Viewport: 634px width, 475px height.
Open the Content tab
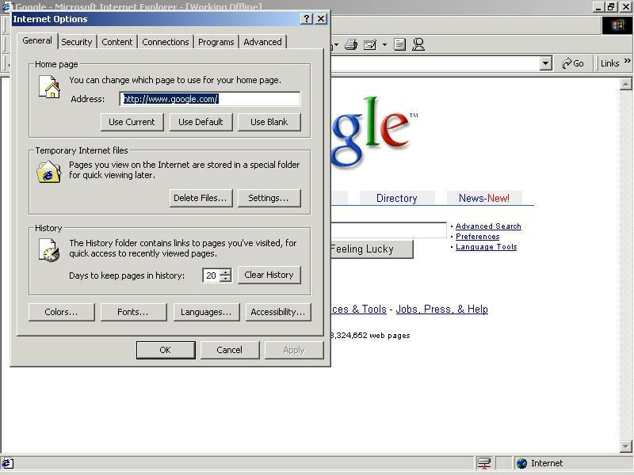pos(116,42)
